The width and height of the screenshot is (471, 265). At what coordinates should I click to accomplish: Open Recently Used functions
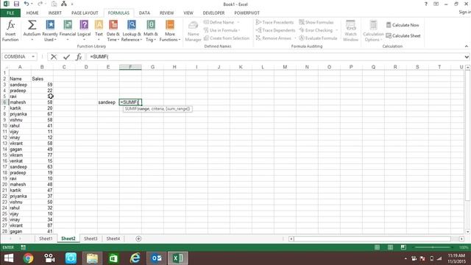tap(50, 31)
